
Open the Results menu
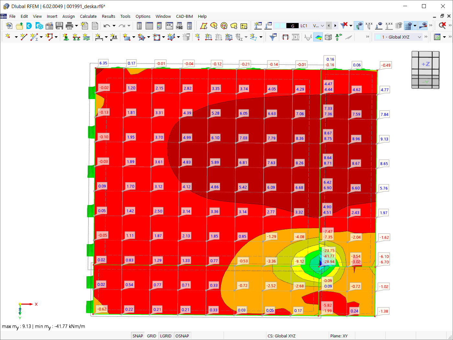click(108, 16)
